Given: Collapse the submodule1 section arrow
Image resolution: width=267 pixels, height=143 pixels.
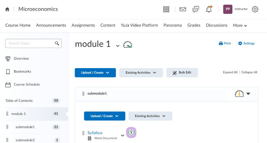Looking at the screenshot, I should (248, 94).
